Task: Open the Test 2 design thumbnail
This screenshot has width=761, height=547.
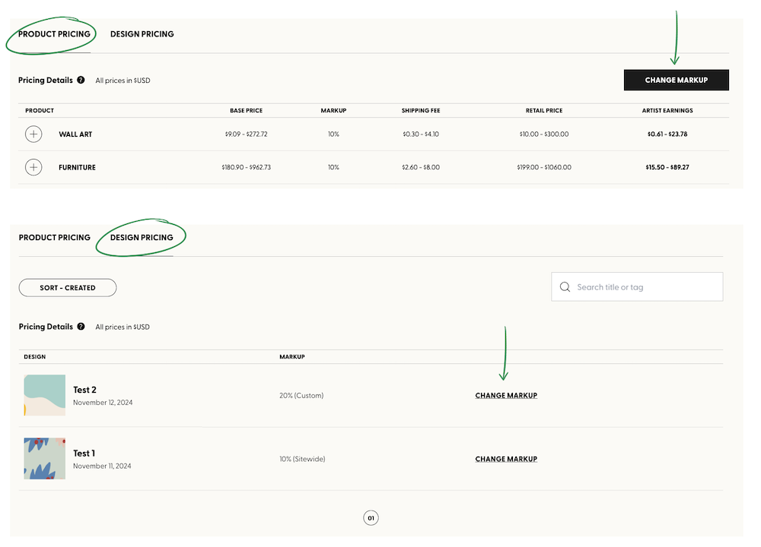Action: (x=44, y=395)
